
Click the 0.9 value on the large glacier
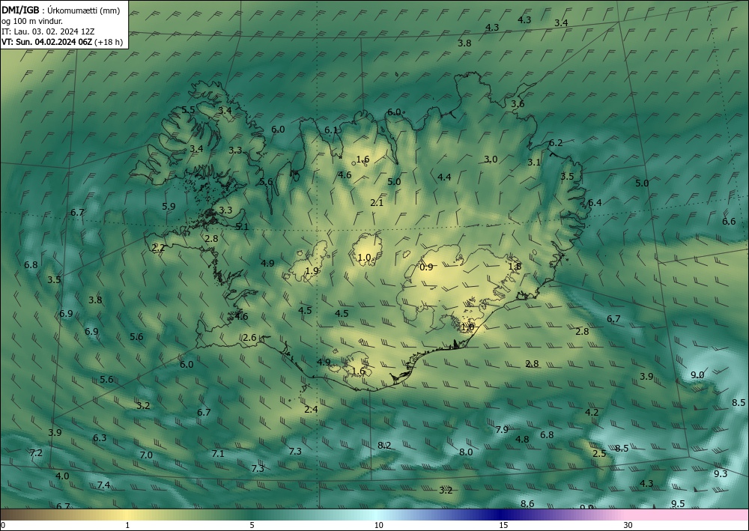click(x=426, y=267)
